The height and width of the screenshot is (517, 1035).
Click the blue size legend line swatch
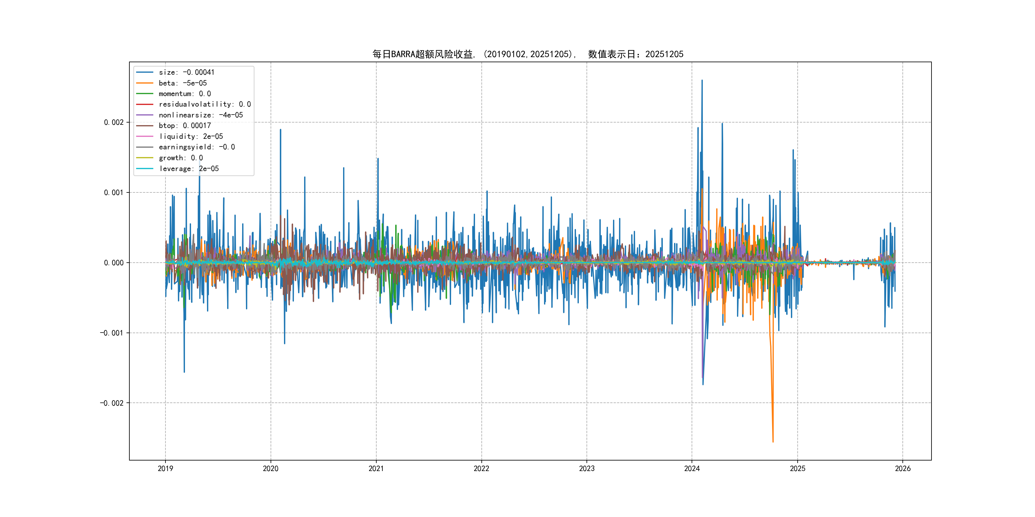[145, 72]
